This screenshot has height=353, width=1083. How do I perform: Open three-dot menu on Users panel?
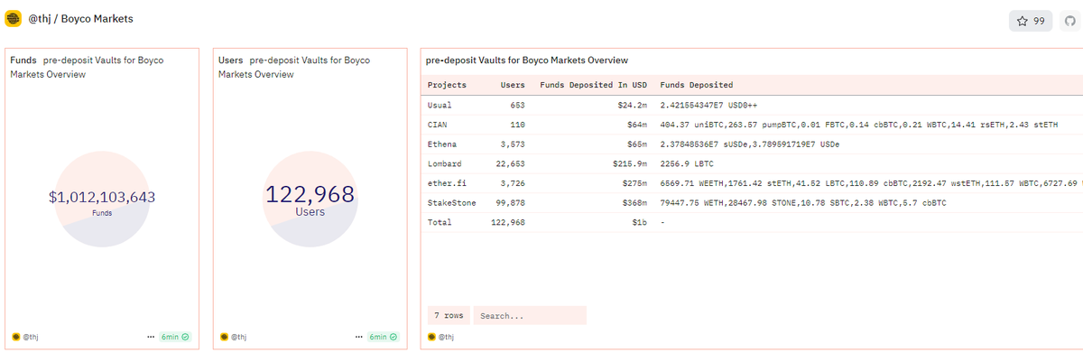358,337
